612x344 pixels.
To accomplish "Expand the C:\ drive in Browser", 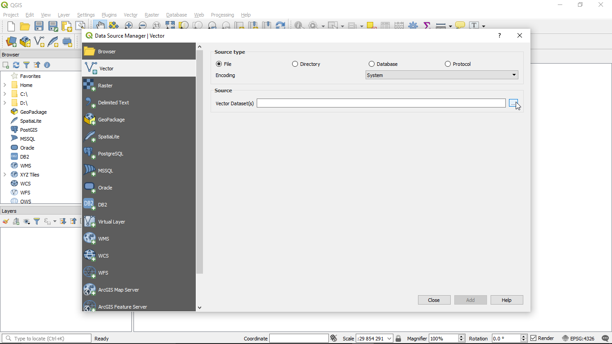I will [5, 94].
